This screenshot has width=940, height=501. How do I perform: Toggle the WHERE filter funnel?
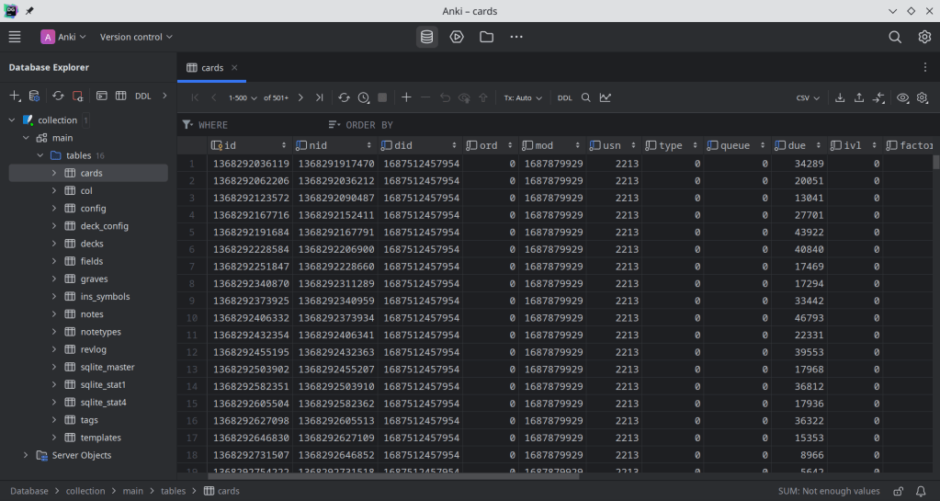coord(187,125)
